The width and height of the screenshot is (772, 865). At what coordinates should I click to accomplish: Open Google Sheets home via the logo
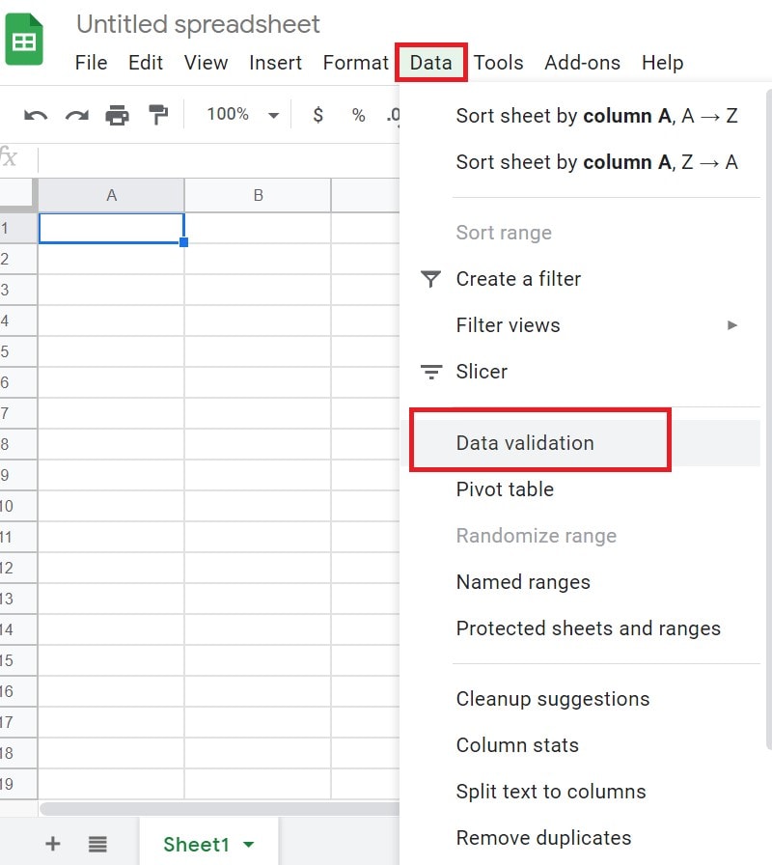pyautogui.click(x=23, y=39)
